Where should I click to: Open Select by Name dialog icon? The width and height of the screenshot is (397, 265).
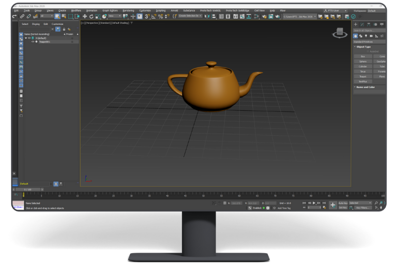[64, 17]
